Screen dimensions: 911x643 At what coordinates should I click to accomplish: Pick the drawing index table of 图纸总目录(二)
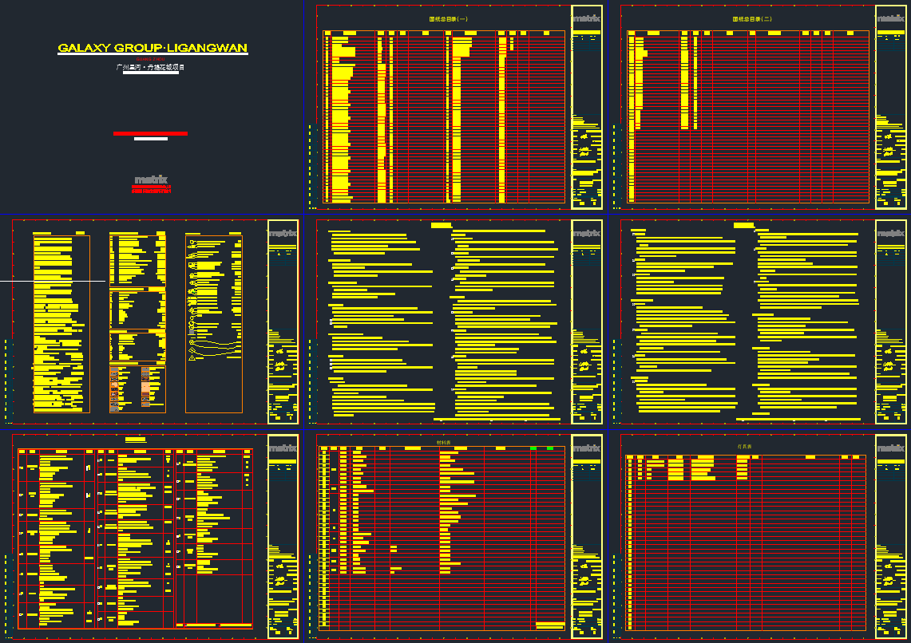click(x=748, y=116)
